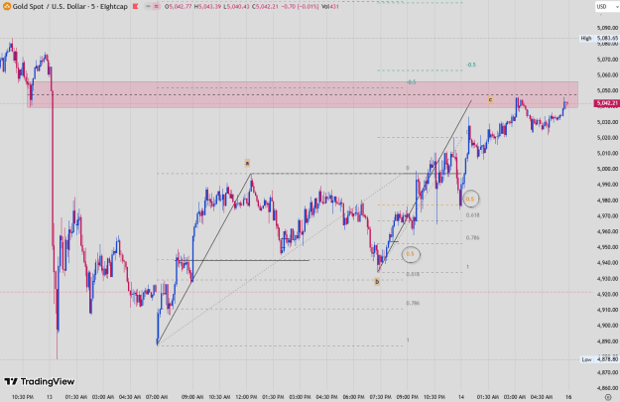
Task: Click the date label 13 on time axis
Action: (50, 397)
